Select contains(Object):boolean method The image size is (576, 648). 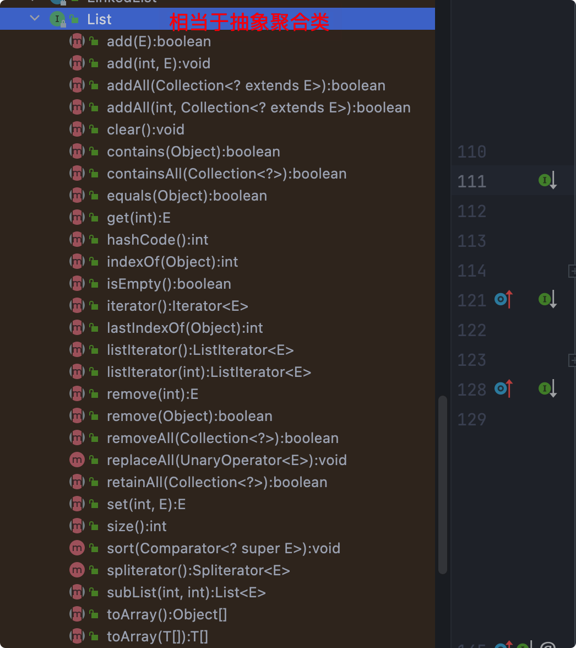[193, 152]
